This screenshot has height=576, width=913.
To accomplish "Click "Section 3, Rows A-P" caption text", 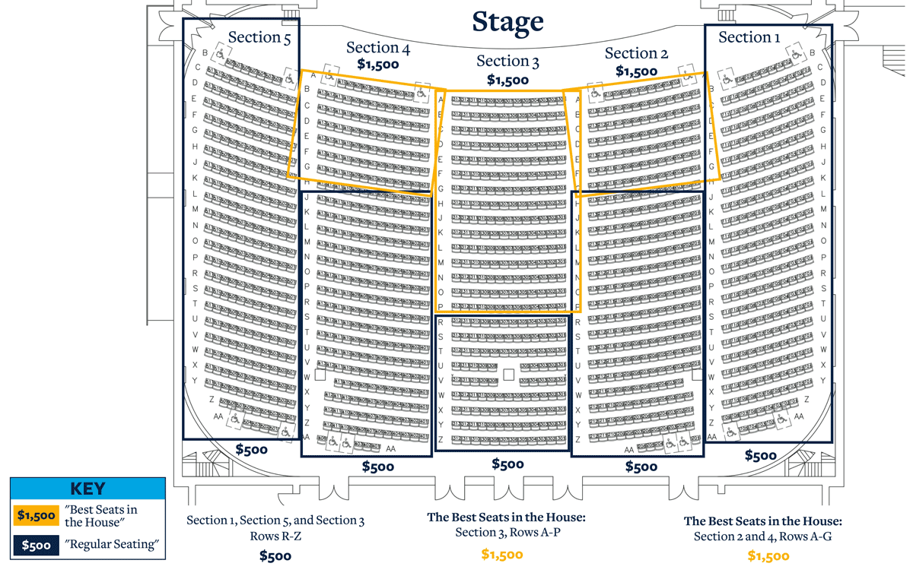I will coord(507,533).
